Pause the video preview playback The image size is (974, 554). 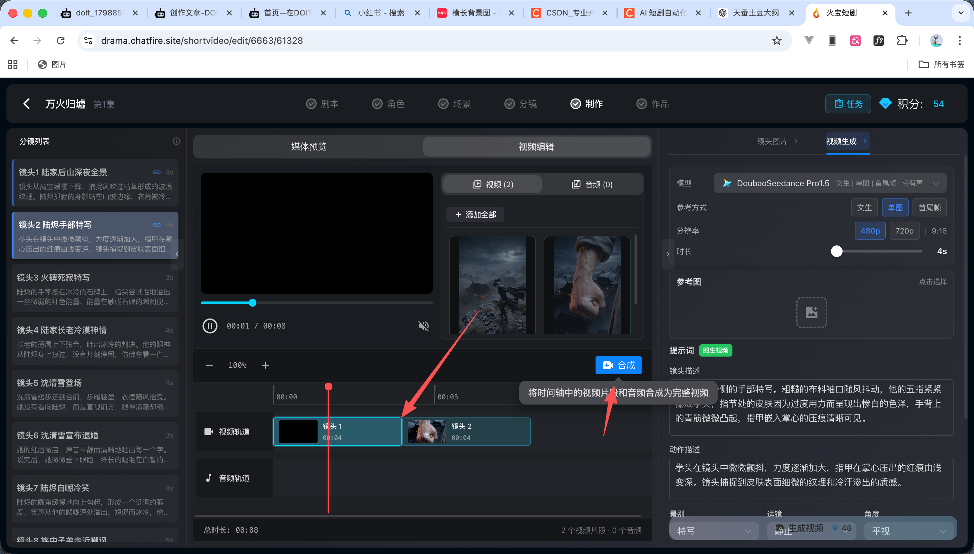(210, 326)
